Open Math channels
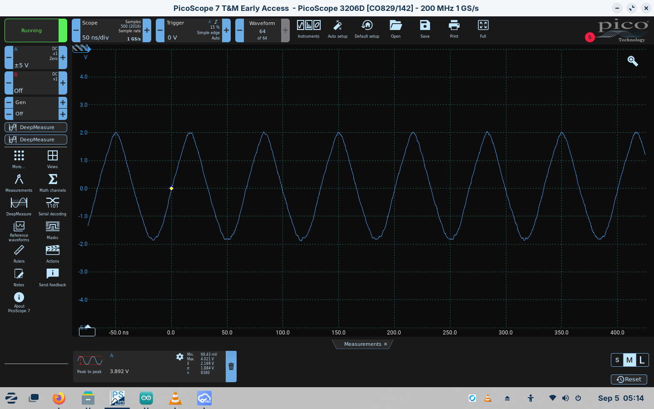 (53, 183)
